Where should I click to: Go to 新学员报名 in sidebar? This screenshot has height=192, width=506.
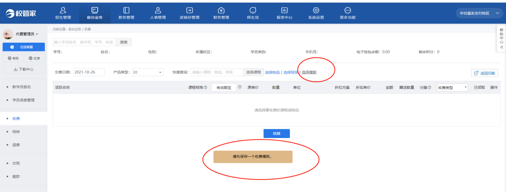[x=22, y=87]
